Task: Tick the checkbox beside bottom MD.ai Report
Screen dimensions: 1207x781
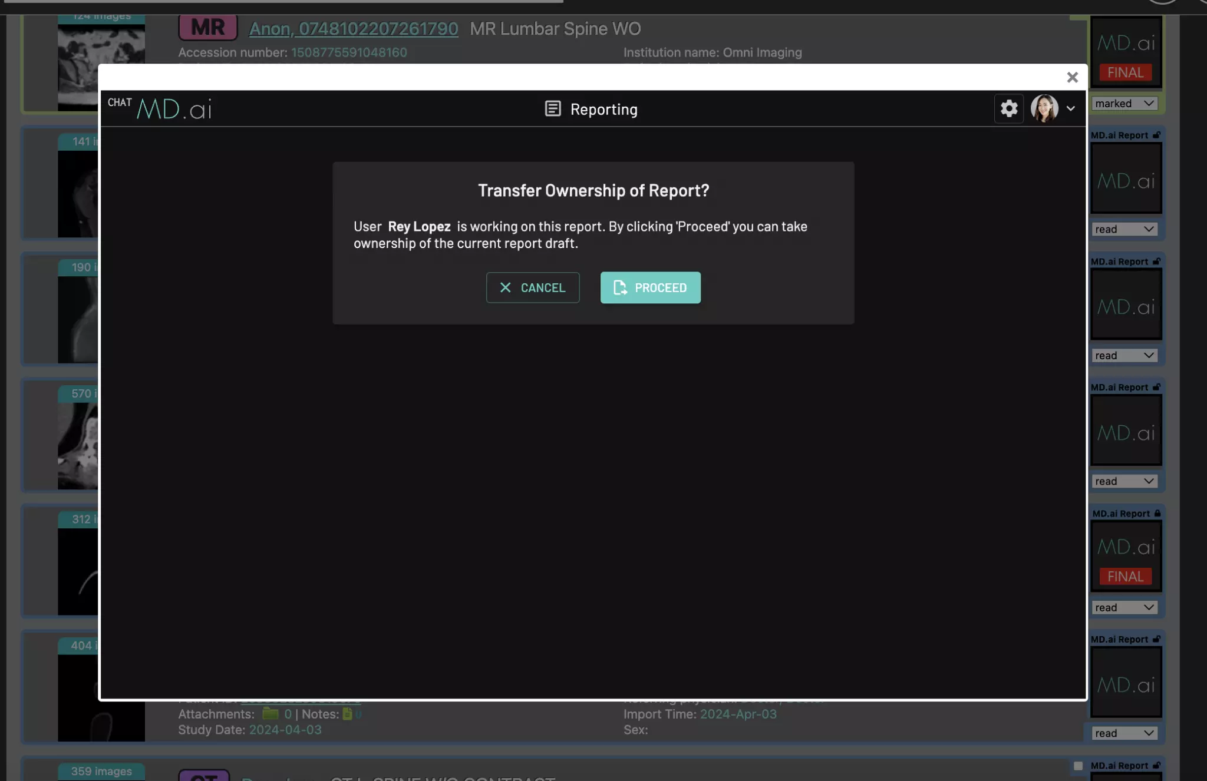Action: (1078, 766)
